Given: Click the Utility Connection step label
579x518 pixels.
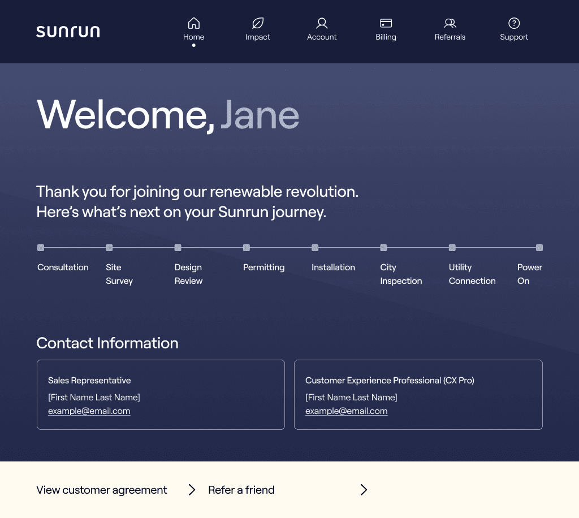Looking at the screenshot, I should click(472, 274).
